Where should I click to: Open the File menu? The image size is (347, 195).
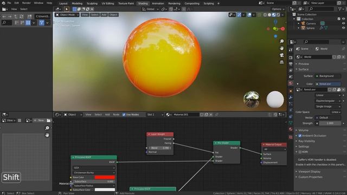(9, 3)
